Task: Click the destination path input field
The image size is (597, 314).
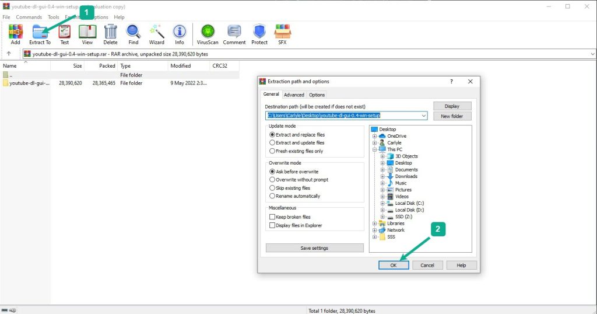Action: [x=346, y=116]
